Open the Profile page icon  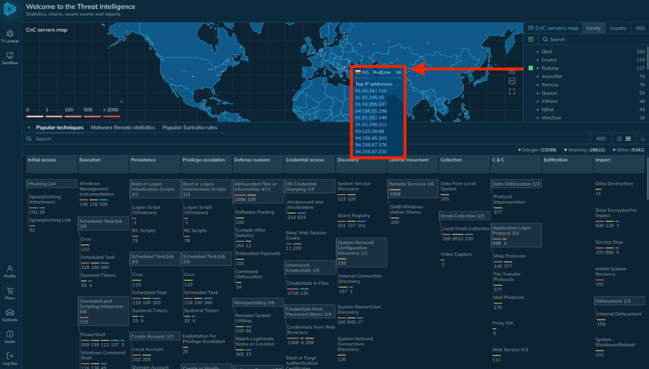point(10,269)
